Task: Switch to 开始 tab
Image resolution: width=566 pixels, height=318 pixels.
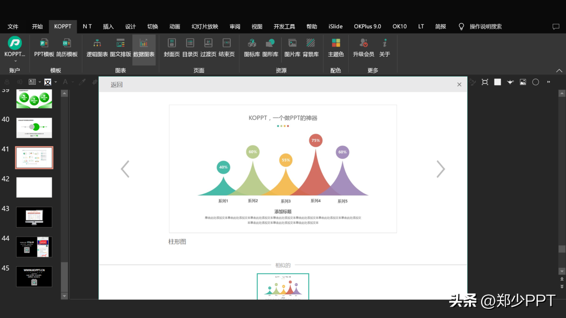Action: click(37, 26)
